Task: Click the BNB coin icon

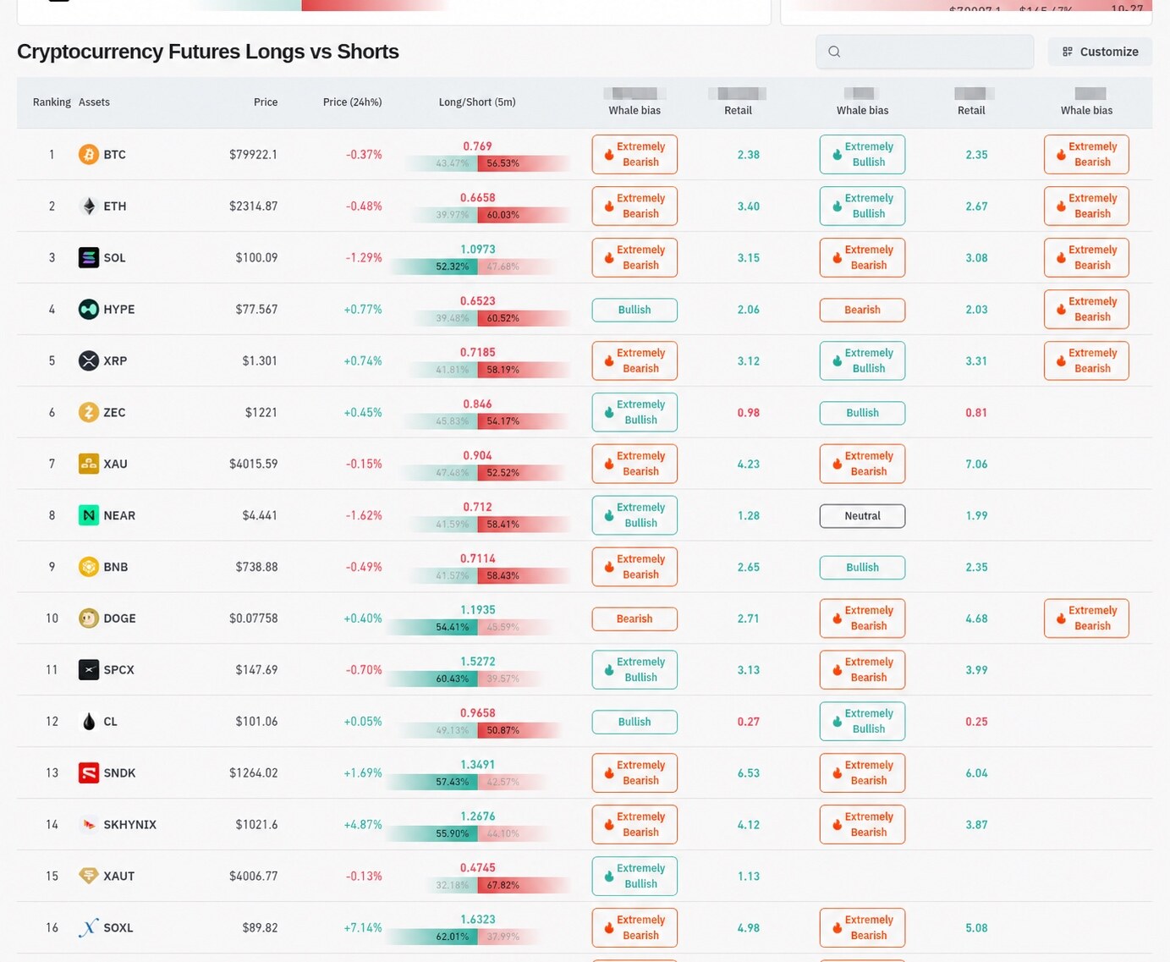Action: click(89, 567)
